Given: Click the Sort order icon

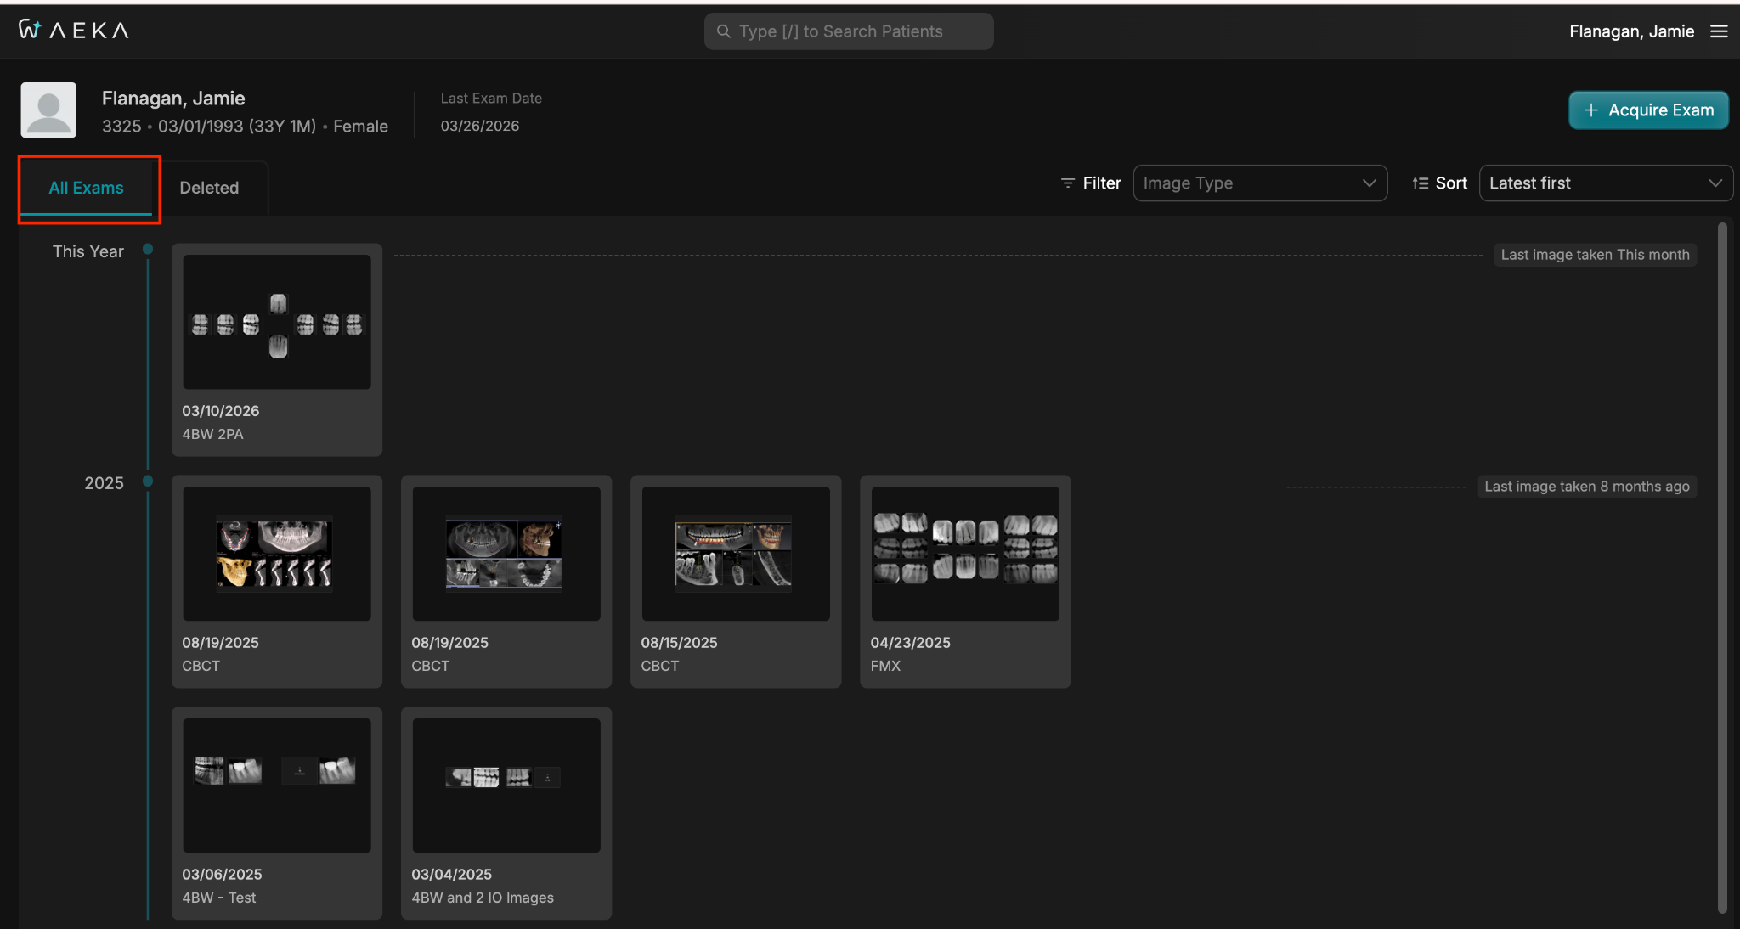Looking at the screenshot, I should (x=1421, y=183).
